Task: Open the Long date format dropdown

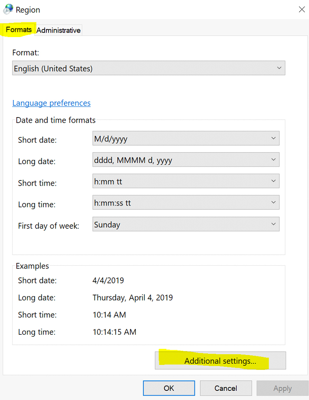Action: coord(186,160)
